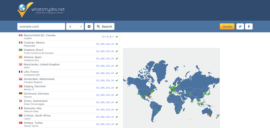Click 'Cullinan, South Africa' location text
The width and height of the screenshot is (270, 128).
[37, 115]
